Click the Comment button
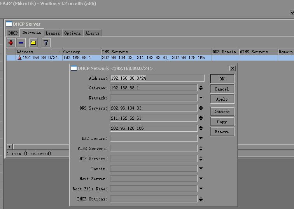The height and width of the screenshot is (209, 294). 222,111
